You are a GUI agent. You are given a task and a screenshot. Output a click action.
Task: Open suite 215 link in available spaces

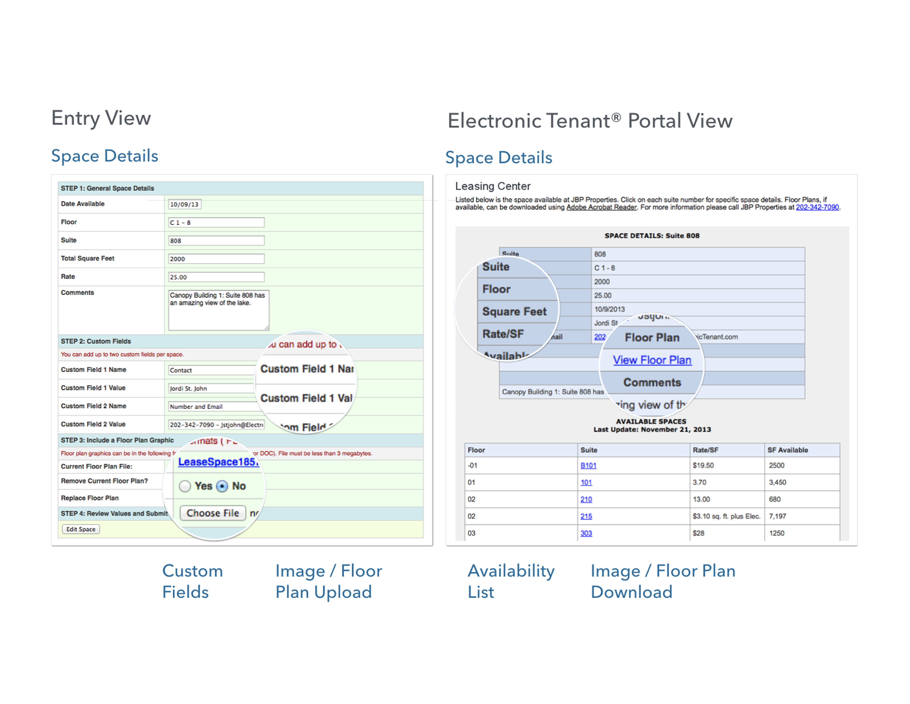(x=586, y=516)
